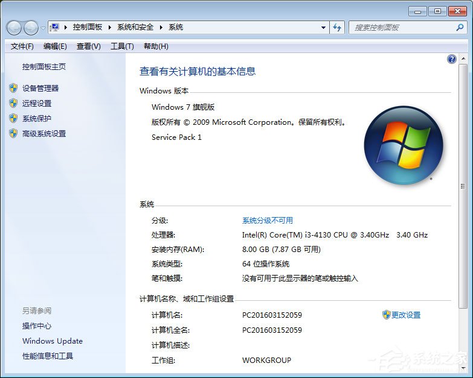Screen dimensions: 473x378
Task: Click shield icon next to 设备管理器
Action: coord(13,88)
